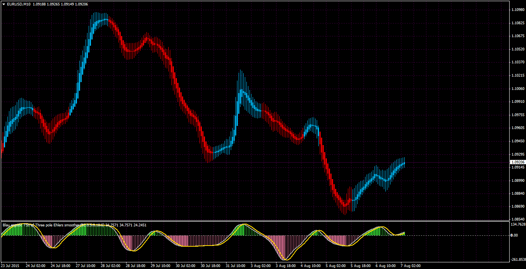
Task: Click the 5 Aug 18:00 time label
Action: 360,266
